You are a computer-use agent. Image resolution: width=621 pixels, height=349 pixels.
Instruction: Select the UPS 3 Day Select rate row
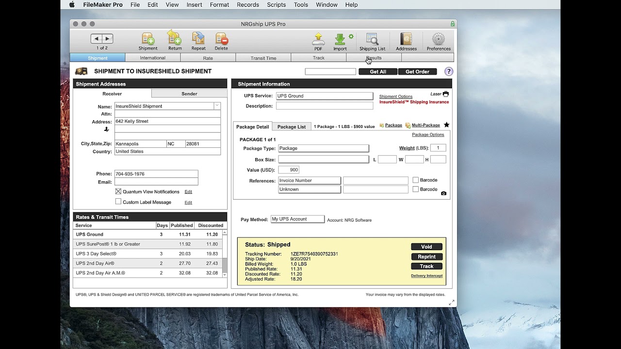point(147,254)
